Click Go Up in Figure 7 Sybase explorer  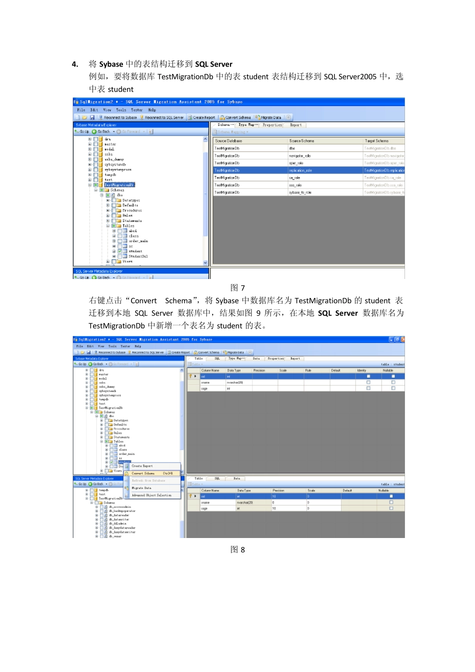82,131
